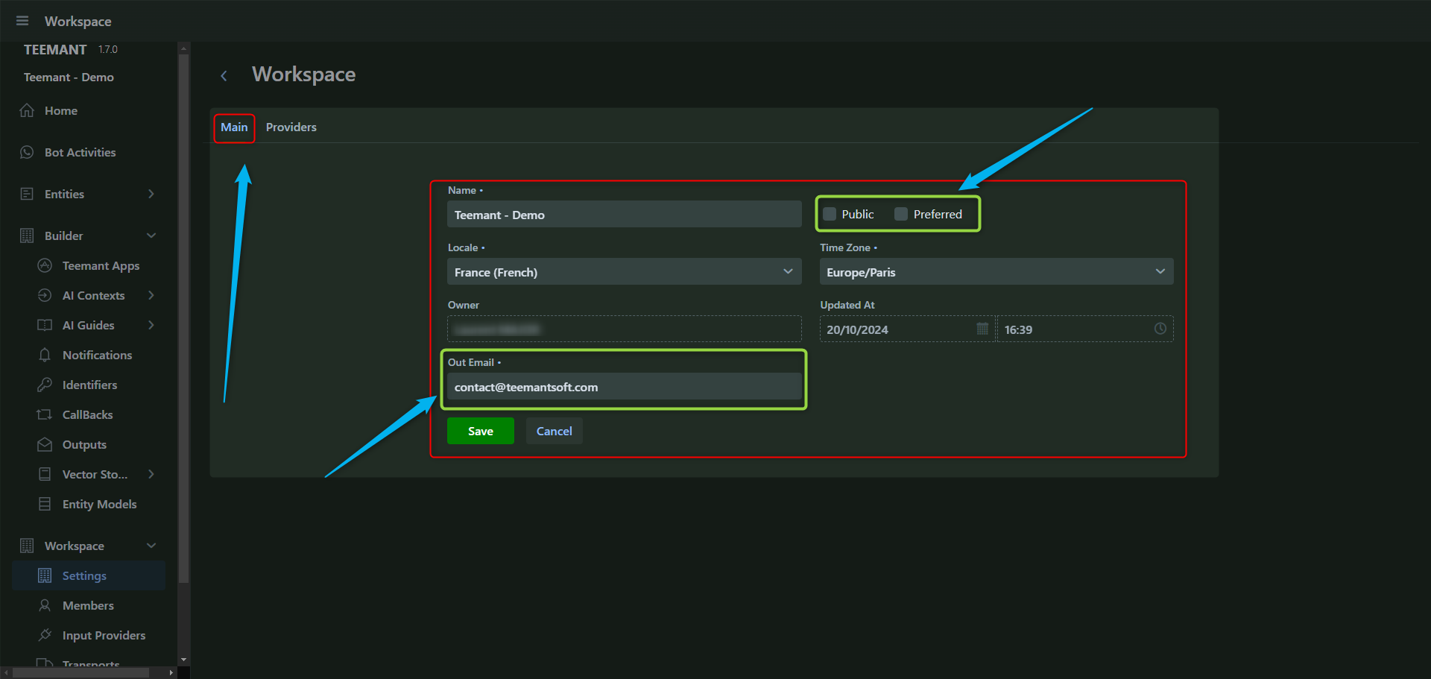
Task: Click the sidebar vertical scrollbar thumb
Action: (183, 318)
